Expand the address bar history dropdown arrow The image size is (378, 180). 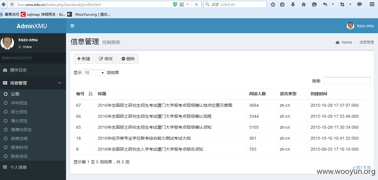tap(187, 4)
